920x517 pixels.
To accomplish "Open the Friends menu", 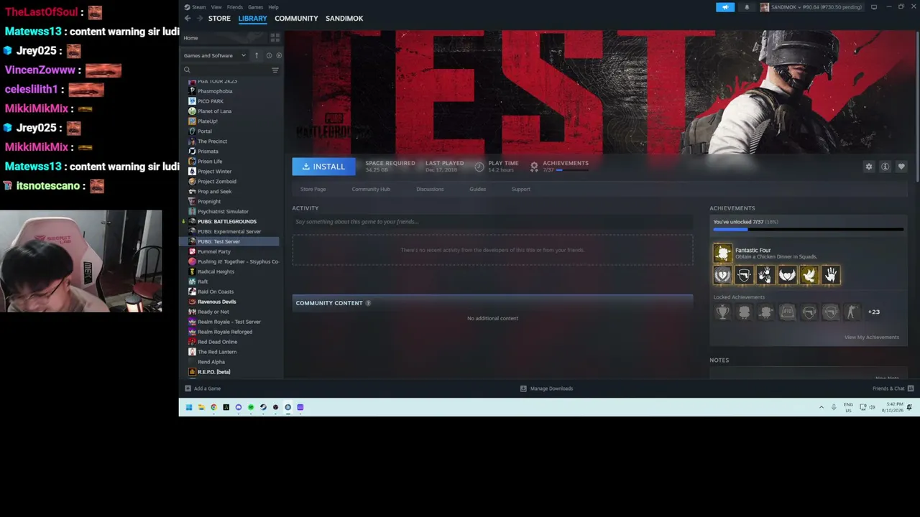I will [x=235, y=7].
